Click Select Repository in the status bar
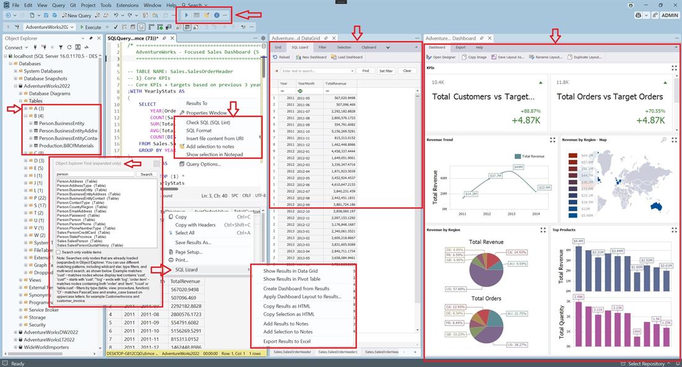The height and width of the screenshot is (367, 682). pyautogui.click(x=646, y=364)
